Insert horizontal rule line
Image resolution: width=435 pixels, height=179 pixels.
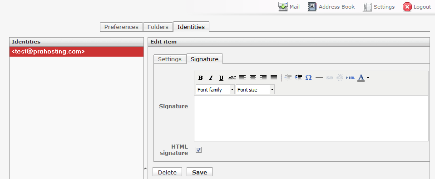(x=319, y=78)
